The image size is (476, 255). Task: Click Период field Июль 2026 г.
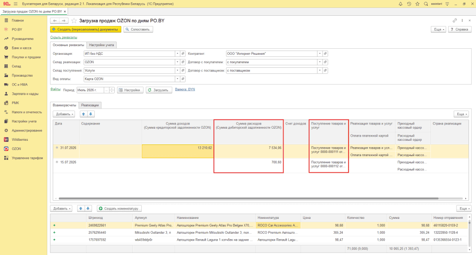click(91, 90)
